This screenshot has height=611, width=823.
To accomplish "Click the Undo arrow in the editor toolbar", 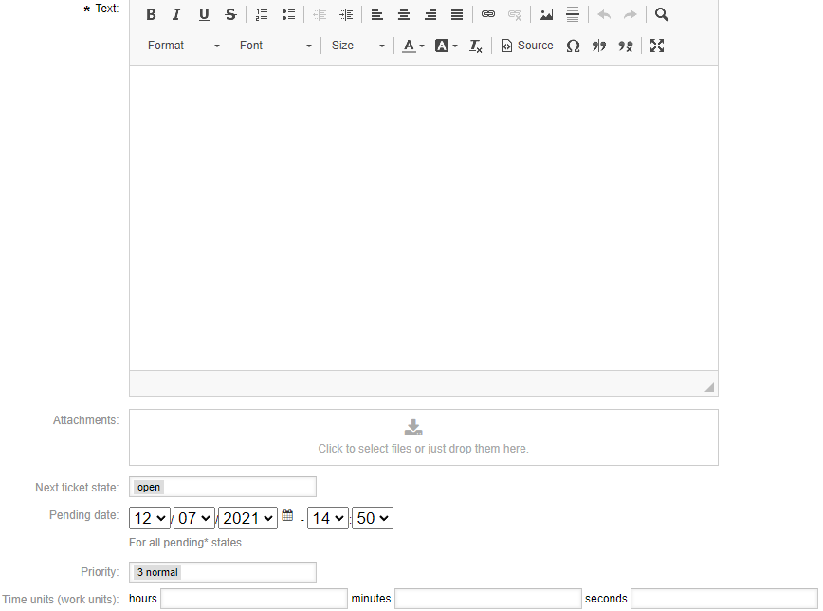I will point(604,14).
